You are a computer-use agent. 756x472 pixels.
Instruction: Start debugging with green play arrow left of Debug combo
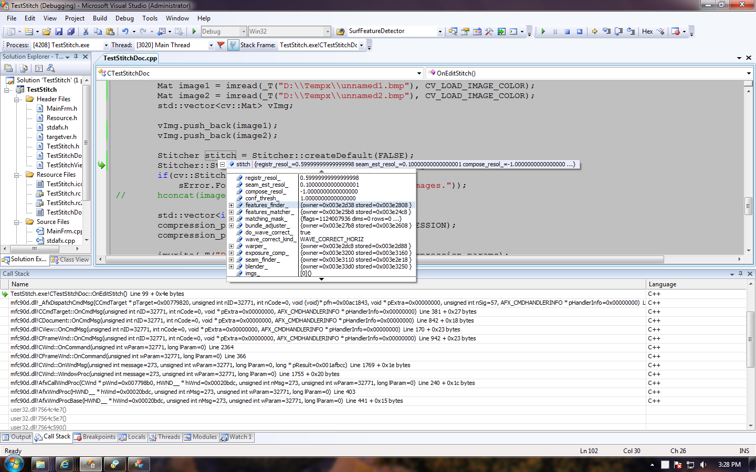(194, 31)
